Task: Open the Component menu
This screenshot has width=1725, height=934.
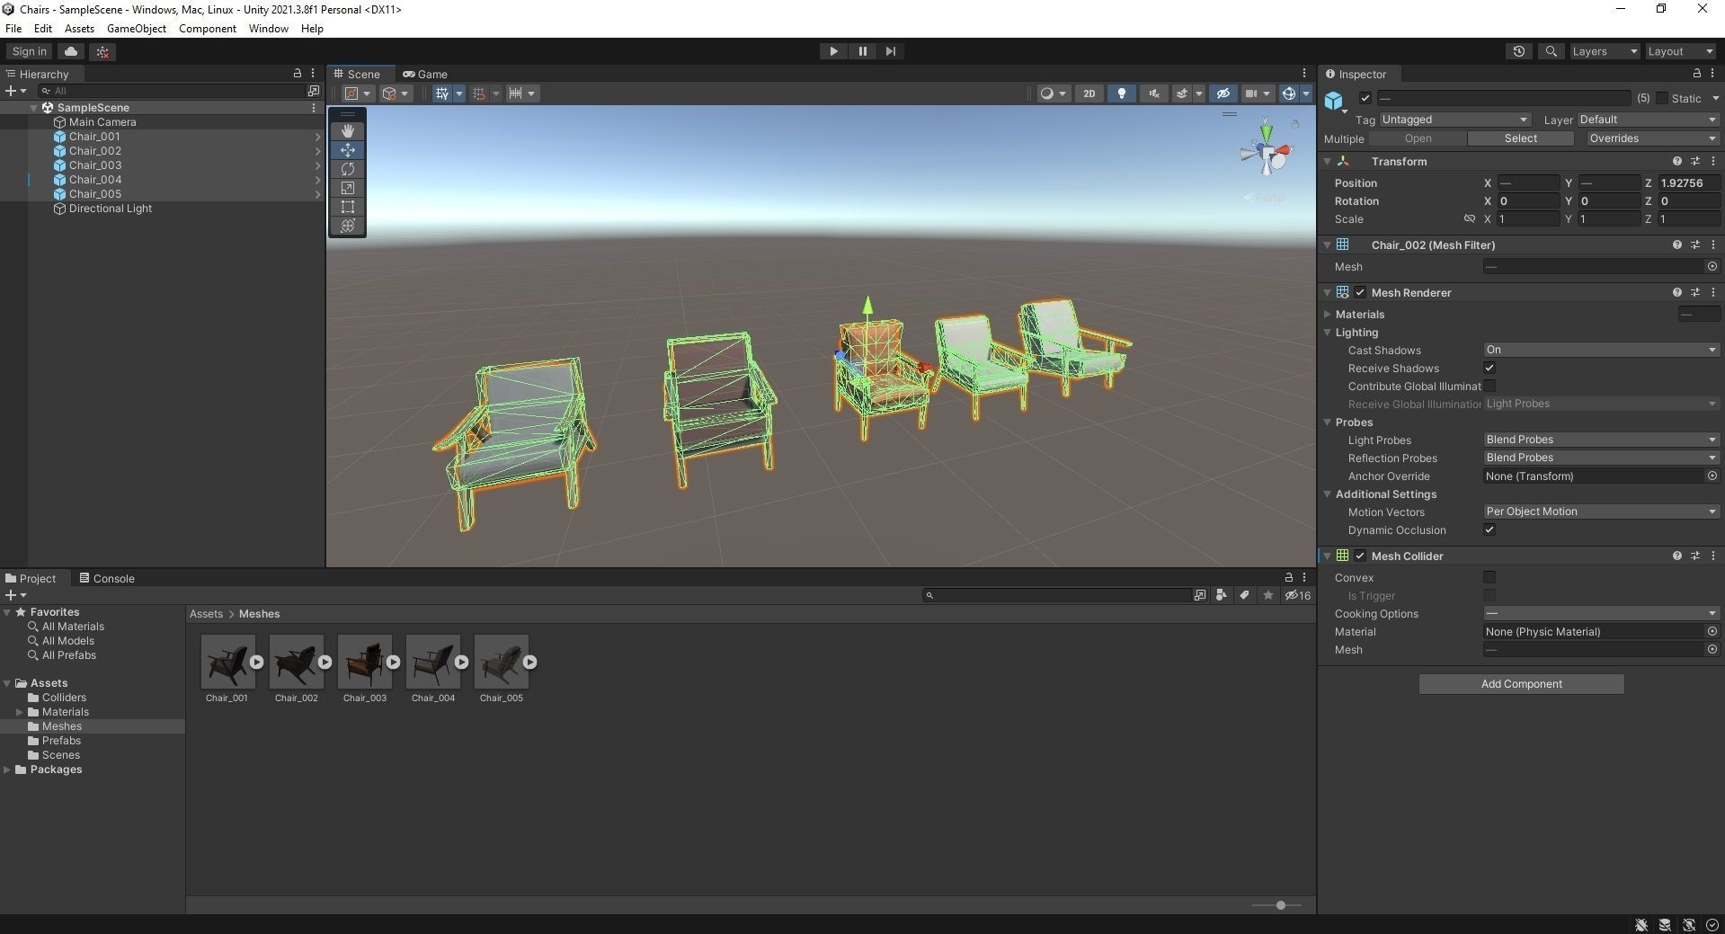Action: (x=208, y=29)
